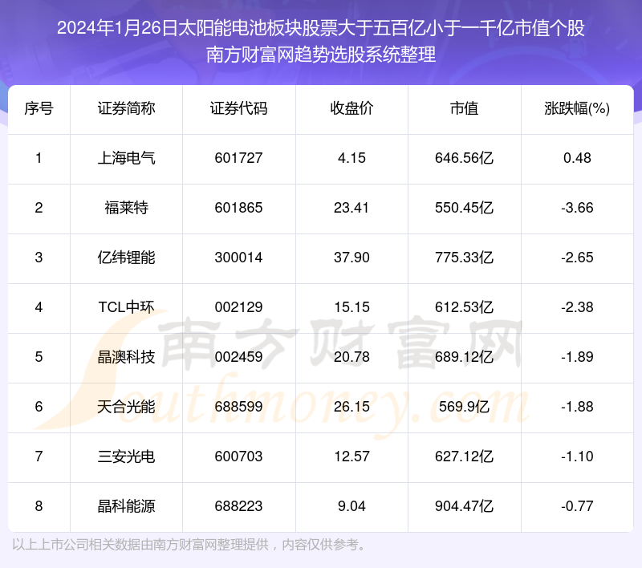Click change percentage 0.48

click(x=577, y=158)
